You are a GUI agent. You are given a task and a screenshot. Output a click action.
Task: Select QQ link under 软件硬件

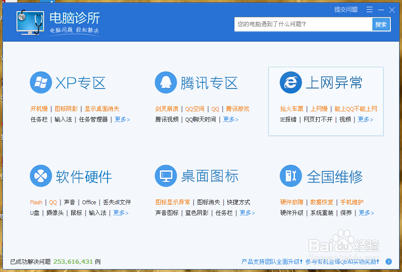53,202
